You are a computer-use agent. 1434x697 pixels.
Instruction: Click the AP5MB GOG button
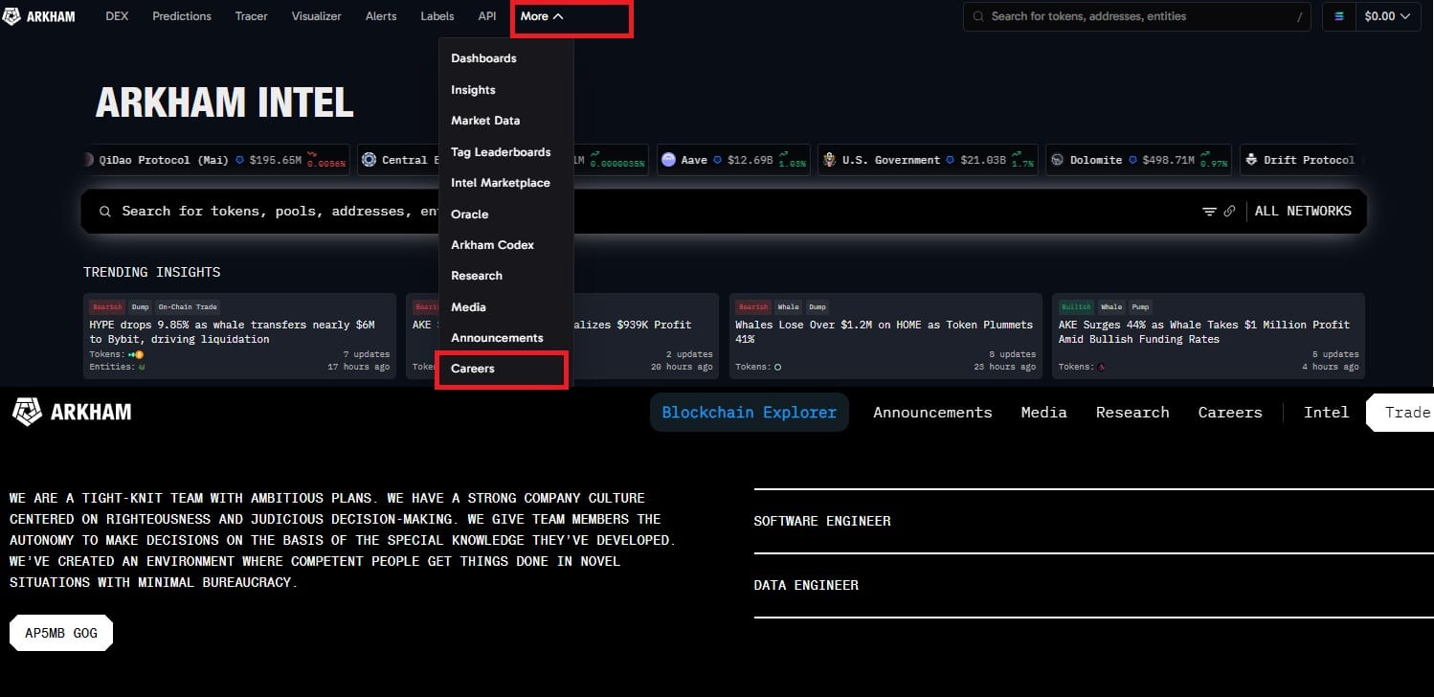point(61,633)
